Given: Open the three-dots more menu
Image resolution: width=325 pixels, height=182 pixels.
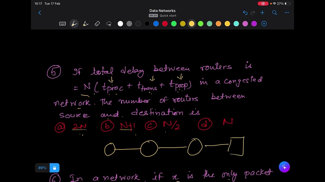Looking at the screenshot, I should [x=287, y=13].
